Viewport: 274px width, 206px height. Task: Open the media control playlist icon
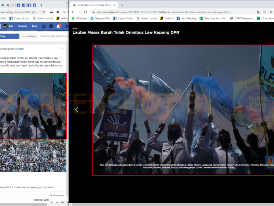point(64,12)
